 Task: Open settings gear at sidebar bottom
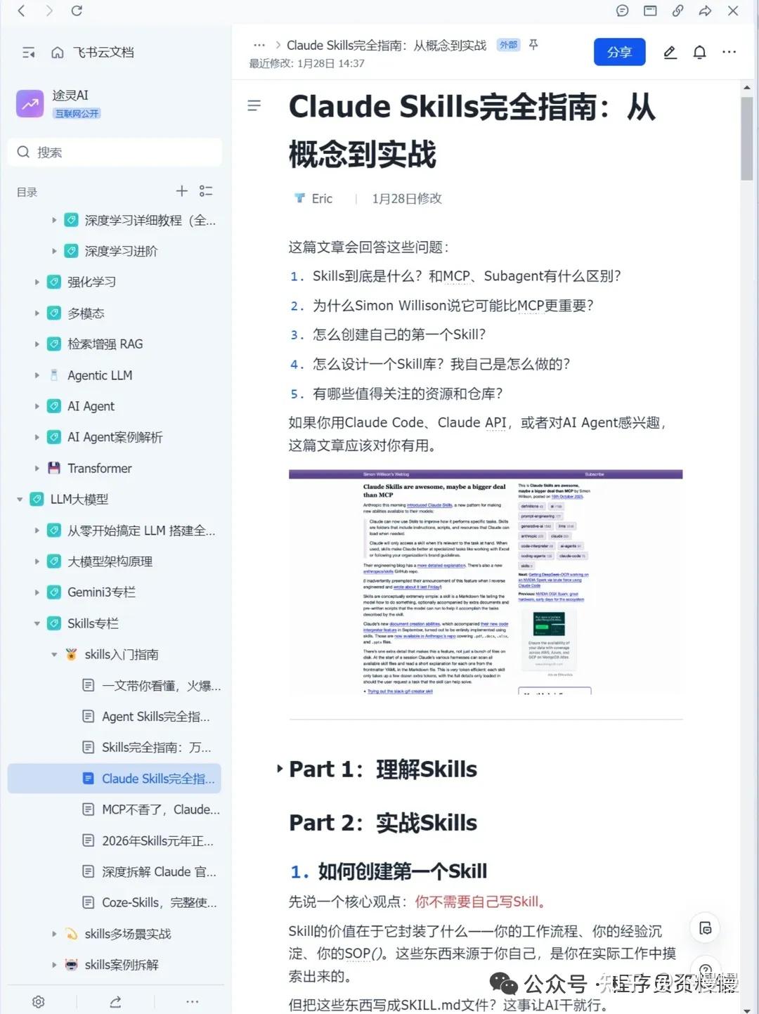39,1001
